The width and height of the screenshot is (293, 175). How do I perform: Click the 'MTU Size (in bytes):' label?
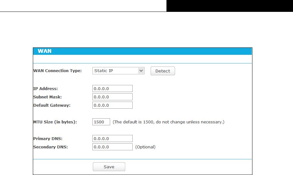(55, 122)
